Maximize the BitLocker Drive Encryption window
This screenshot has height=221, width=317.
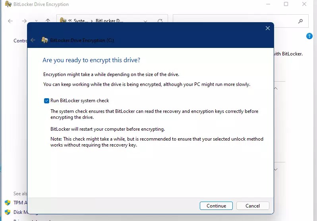pos(286,4)
